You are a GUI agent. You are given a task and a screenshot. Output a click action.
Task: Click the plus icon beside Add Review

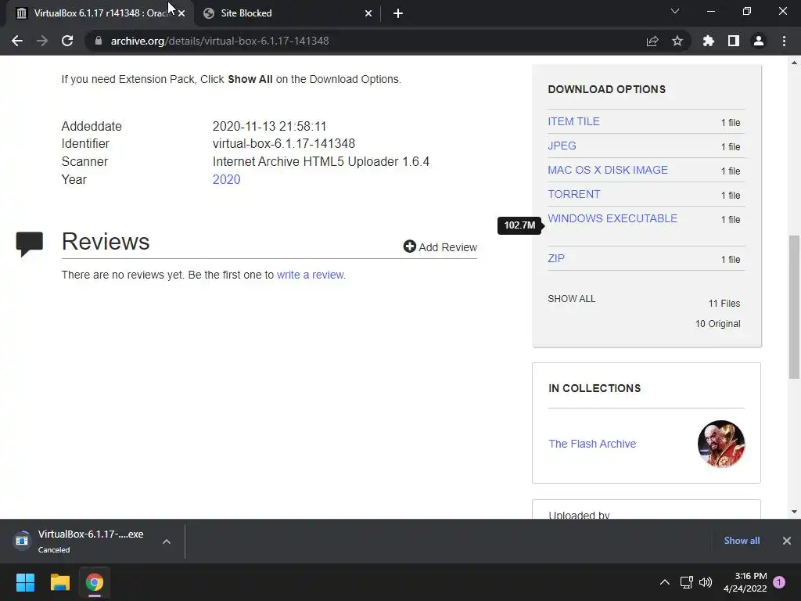410,247
